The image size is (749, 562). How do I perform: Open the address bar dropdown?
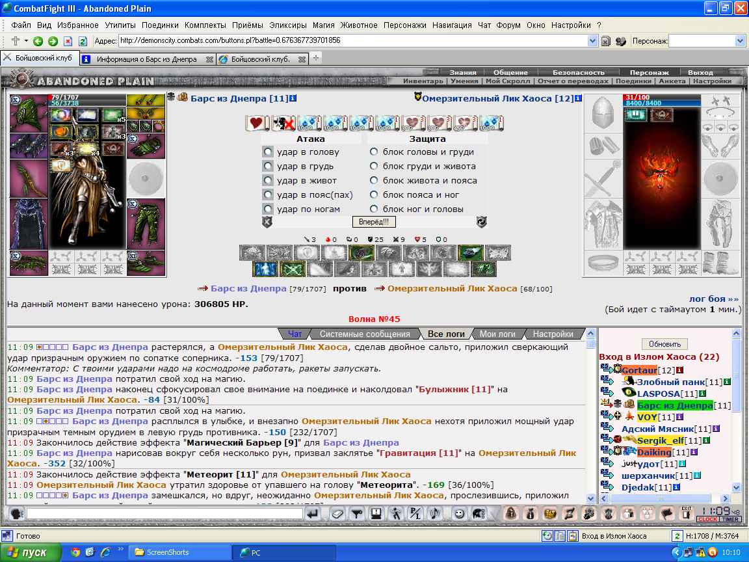tap(592, 41)
